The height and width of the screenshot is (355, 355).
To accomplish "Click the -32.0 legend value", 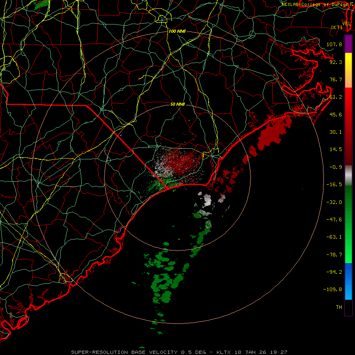I will point(334,202).
